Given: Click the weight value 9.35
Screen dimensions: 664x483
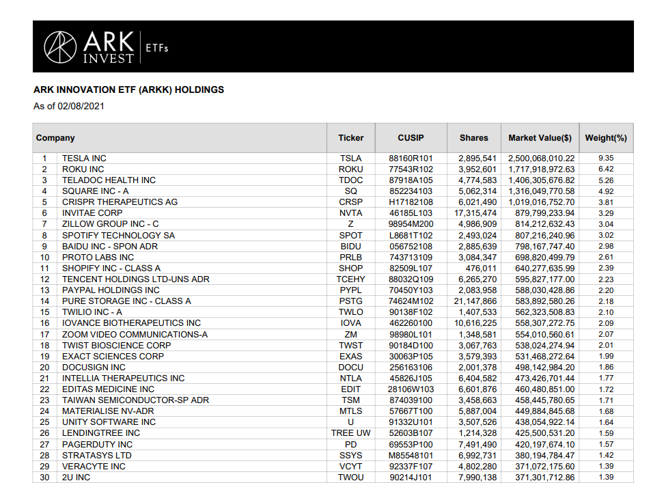Looking at the screenshot, I should 606,158.
